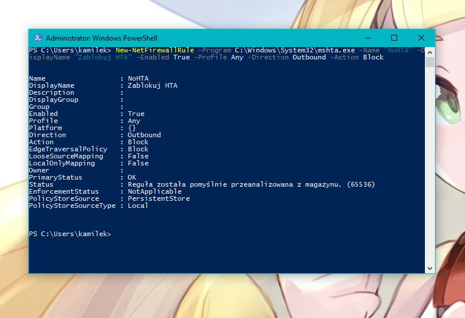Click the 'NotApplicable' EnforcementStatus value
The width and height of the screenshot is (465, 318).
(x=154, y=191)
